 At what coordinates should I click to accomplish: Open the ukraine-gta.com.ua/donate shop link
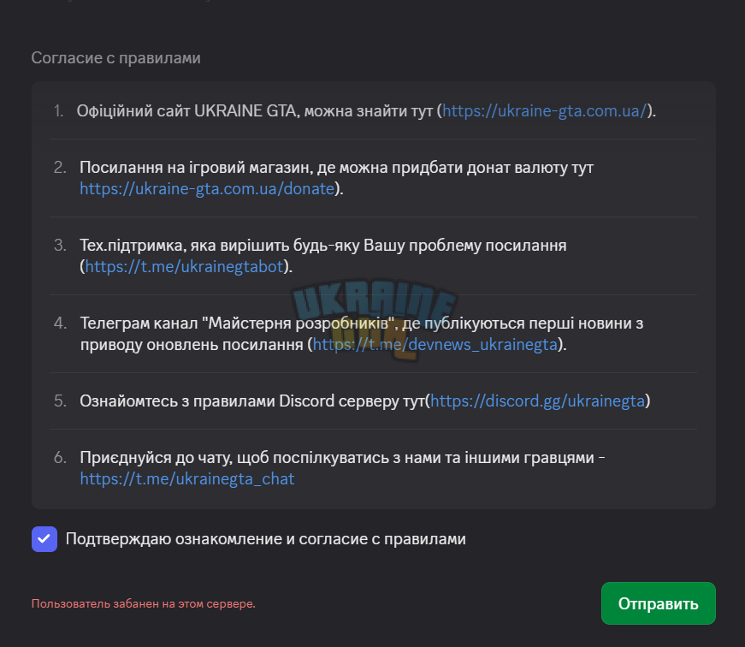tap(207, 189)
